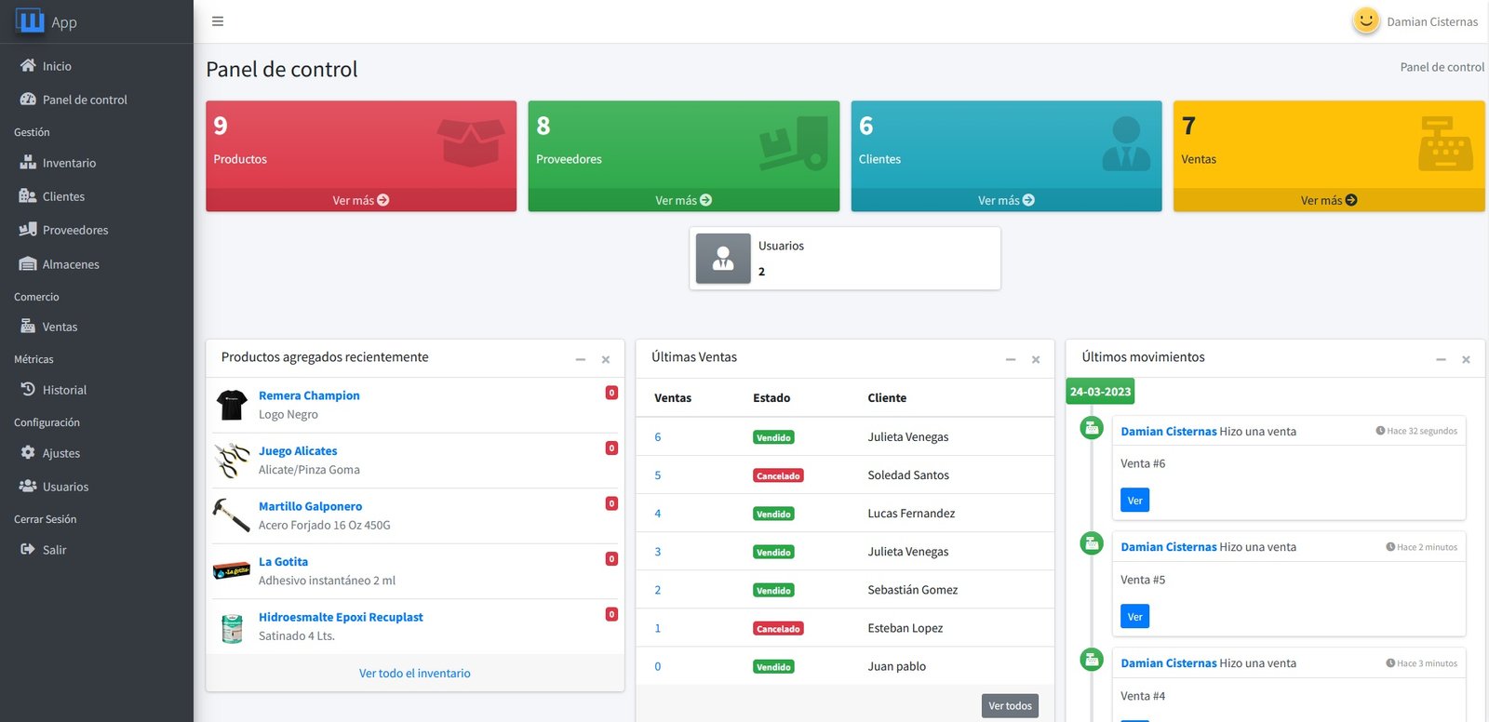Click the person icon on Clientes card
The width and height of the screenshot is (1489, 722).
1126,143
